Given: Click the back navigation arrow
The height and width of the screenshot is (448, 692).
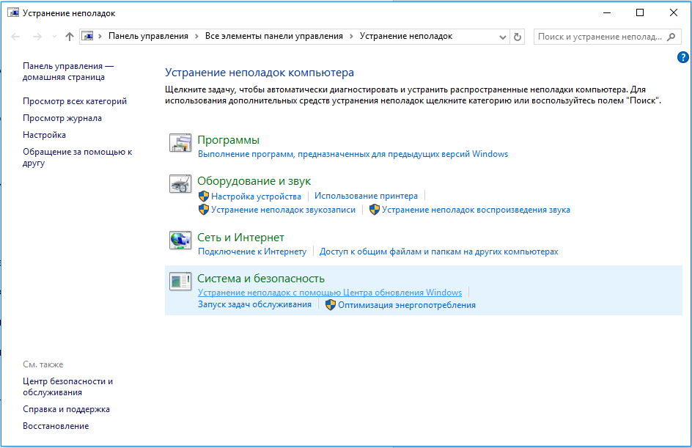Looking at the screenshot, I should (x=15, y=37).
